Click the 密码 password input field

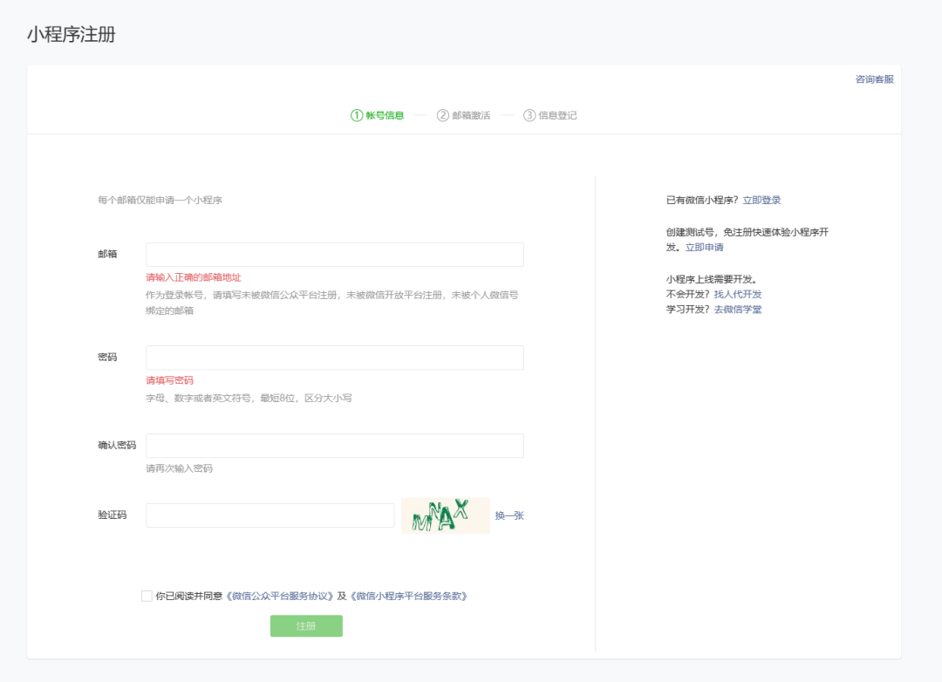click(335, 357)
